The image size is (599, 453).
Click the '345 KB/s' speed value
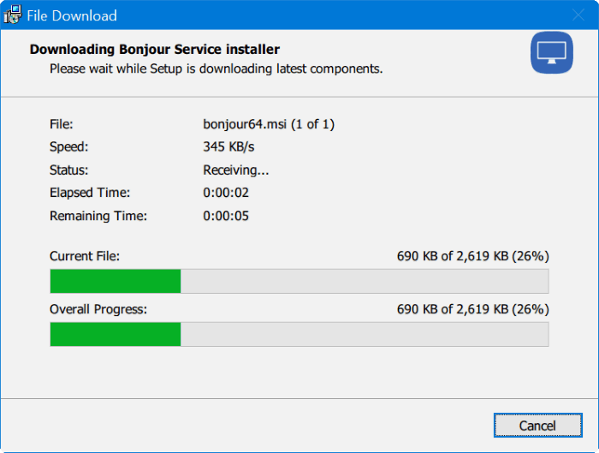click(228, 146)
